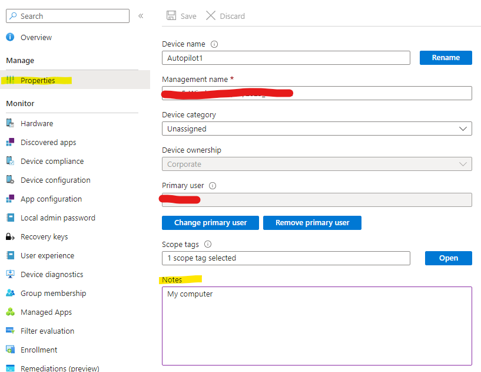Screen dimensions: 481x372
Task: Click the Managed Apps icon
Action: pyautogui.click(x=12, y=312)
